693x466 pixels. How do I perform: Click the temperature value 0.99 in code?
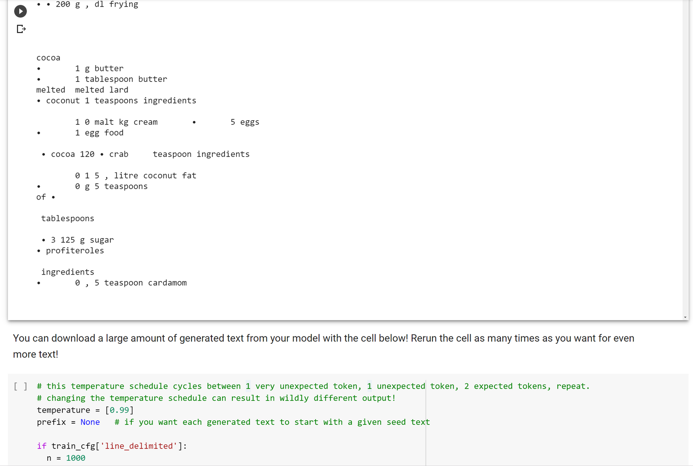click(119, 410)
